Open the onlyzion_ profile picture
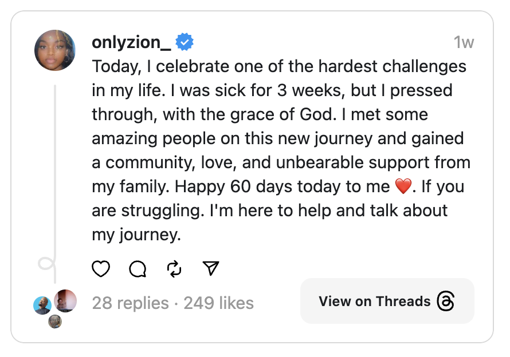Viewport: 510px width, 357px height. [x=55, y=50]
